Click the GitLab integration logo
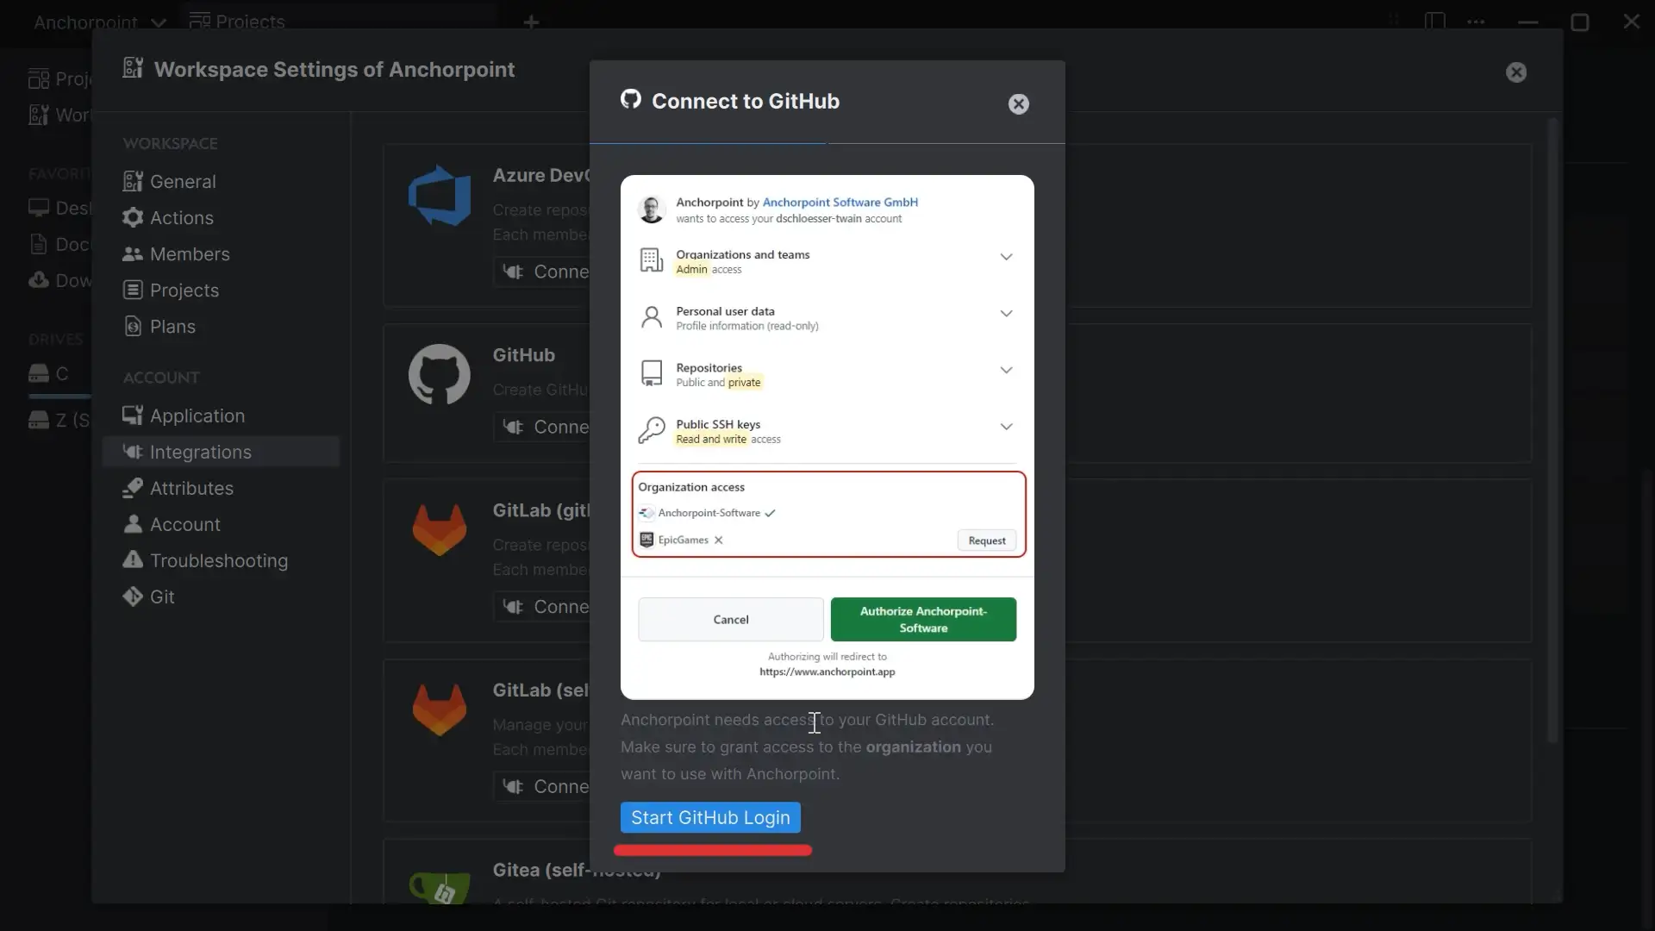The height and width of the screenshot is (931, 1655). (440, 528)
